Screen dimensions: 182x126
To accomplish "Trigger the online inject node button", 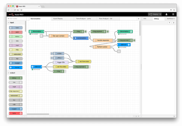I will pos(52,54).
